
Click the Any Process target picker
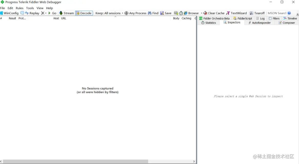[135, 13]
